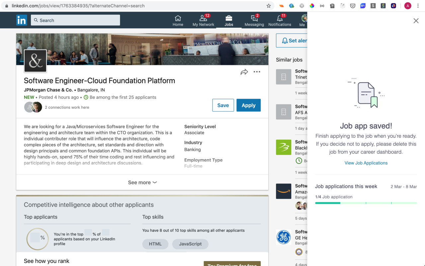This screenshot has width=425, height=266.
Task: Click the job title Software Engineer-Cloud Foundation Platform
Action: (99, 80)
